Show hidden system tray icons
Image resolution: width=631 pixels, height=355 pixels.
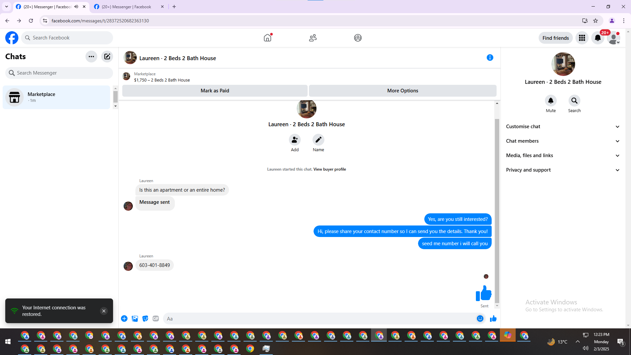[577, 342]
